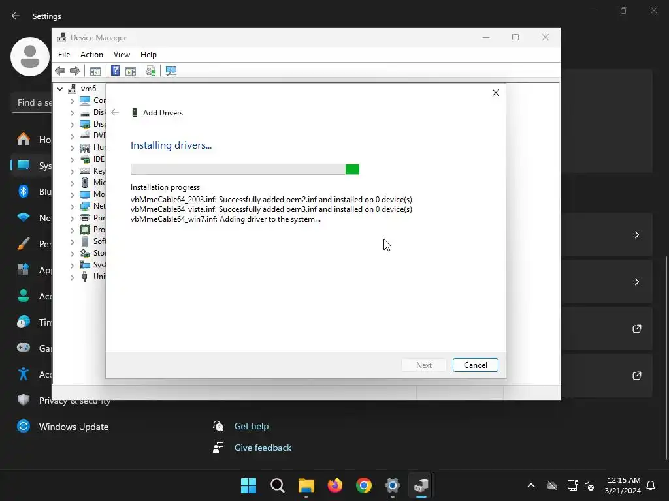Click the vbMmeCable64_vista.inf progress line

pos(271,209)
